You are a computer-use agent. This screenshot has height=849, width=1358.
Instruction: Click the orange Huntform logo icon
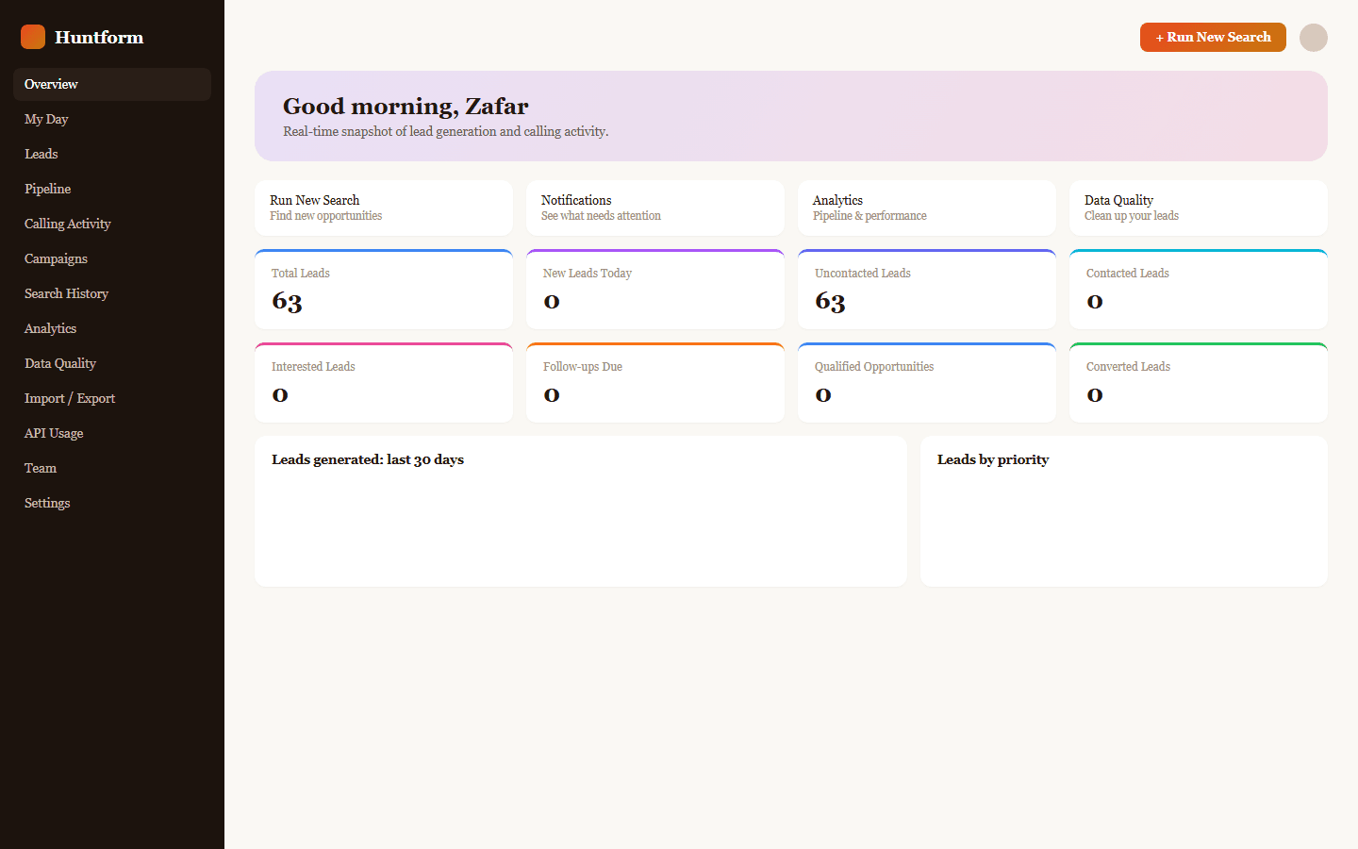tap(33, 37)
